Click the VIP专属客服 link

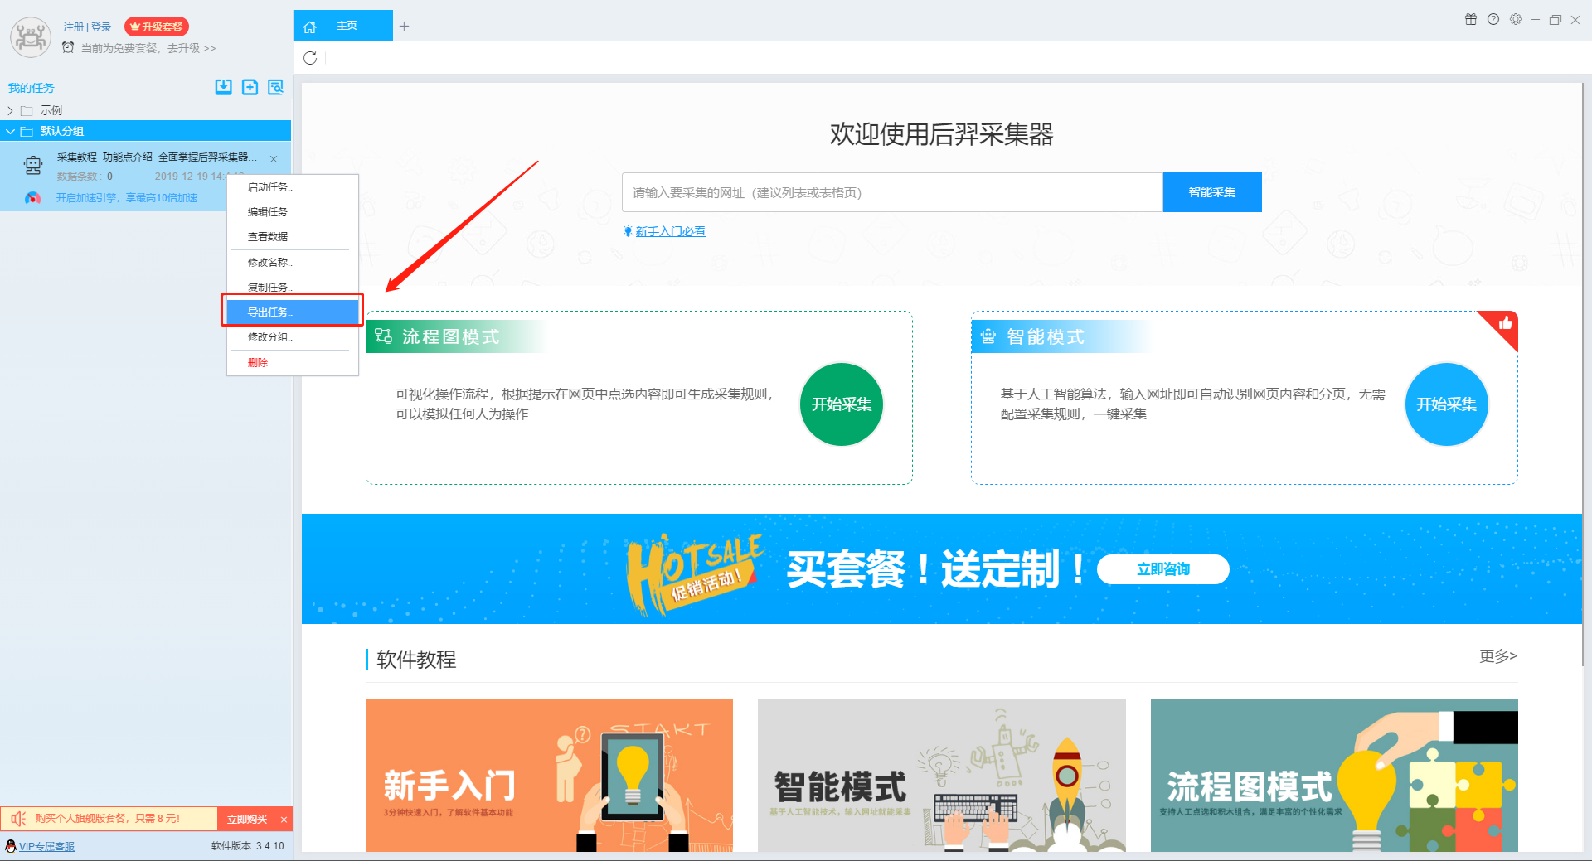pyautogui.click(x=47, y=846)
